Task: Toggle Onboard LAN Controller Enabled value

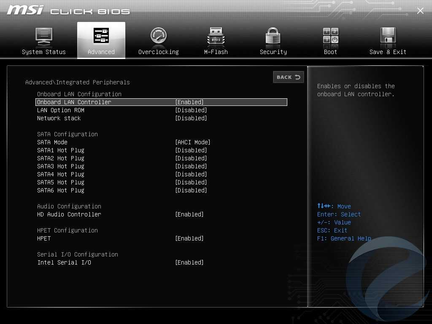Action: point(189,102)
